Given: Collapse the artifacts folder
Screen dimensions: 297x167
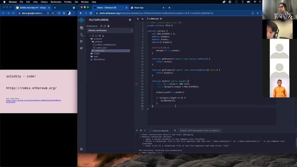Looking at the screenshot, I should pos(97,42).
